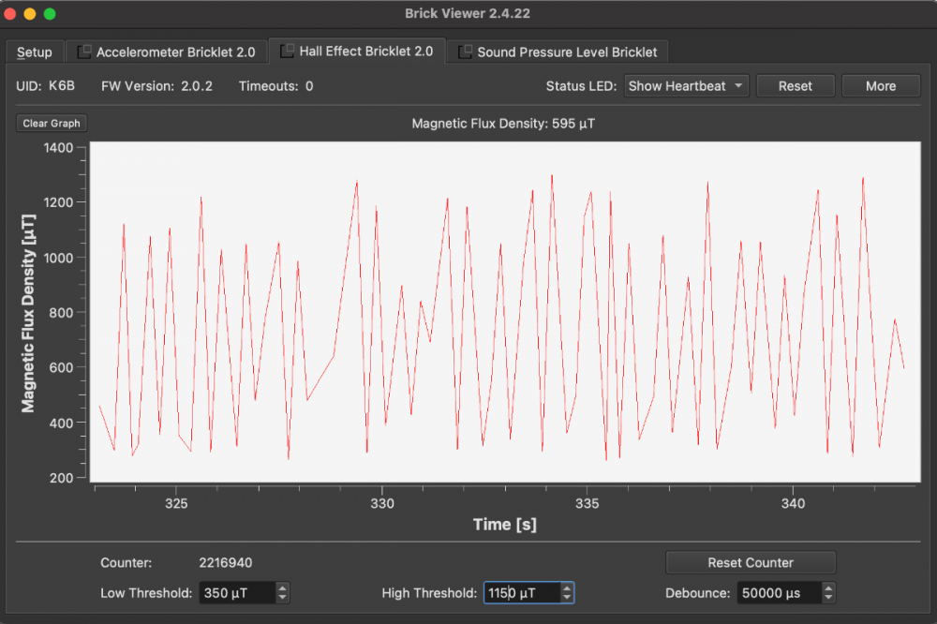
Task: Click into the Low Threshold field
Action: [236, 593]
